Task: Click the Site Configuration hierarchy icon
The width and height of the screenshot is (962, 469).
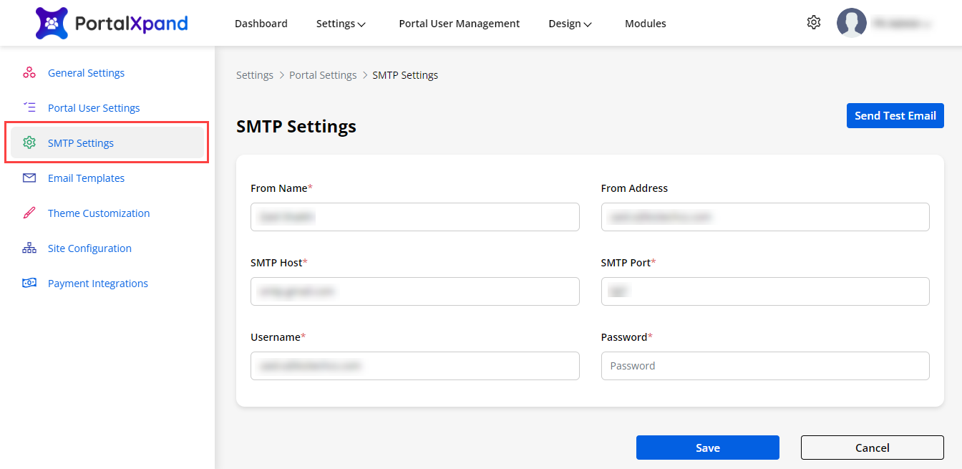Action: point(29,248)
